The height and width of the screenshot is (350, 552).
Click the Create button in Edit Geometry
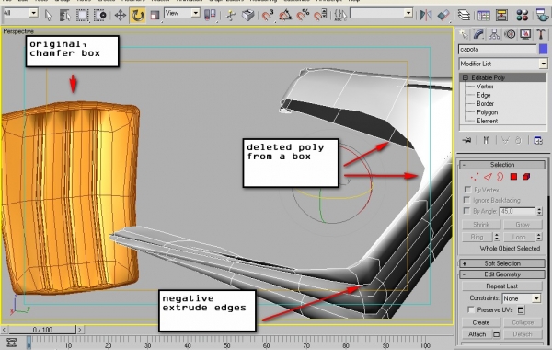click(481, 322)
